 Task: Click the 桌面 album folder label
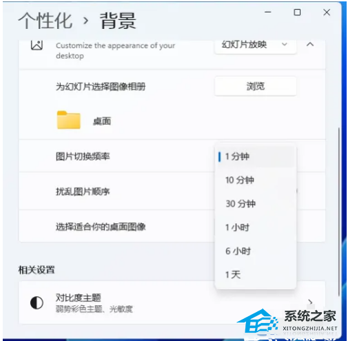[102, 121]
